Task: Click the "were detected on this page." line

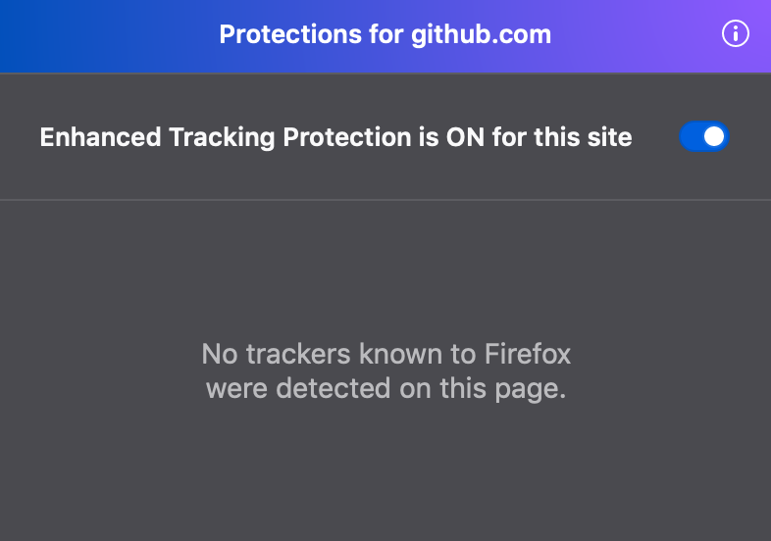Action: pyautogui.click(x=385, y=388)
